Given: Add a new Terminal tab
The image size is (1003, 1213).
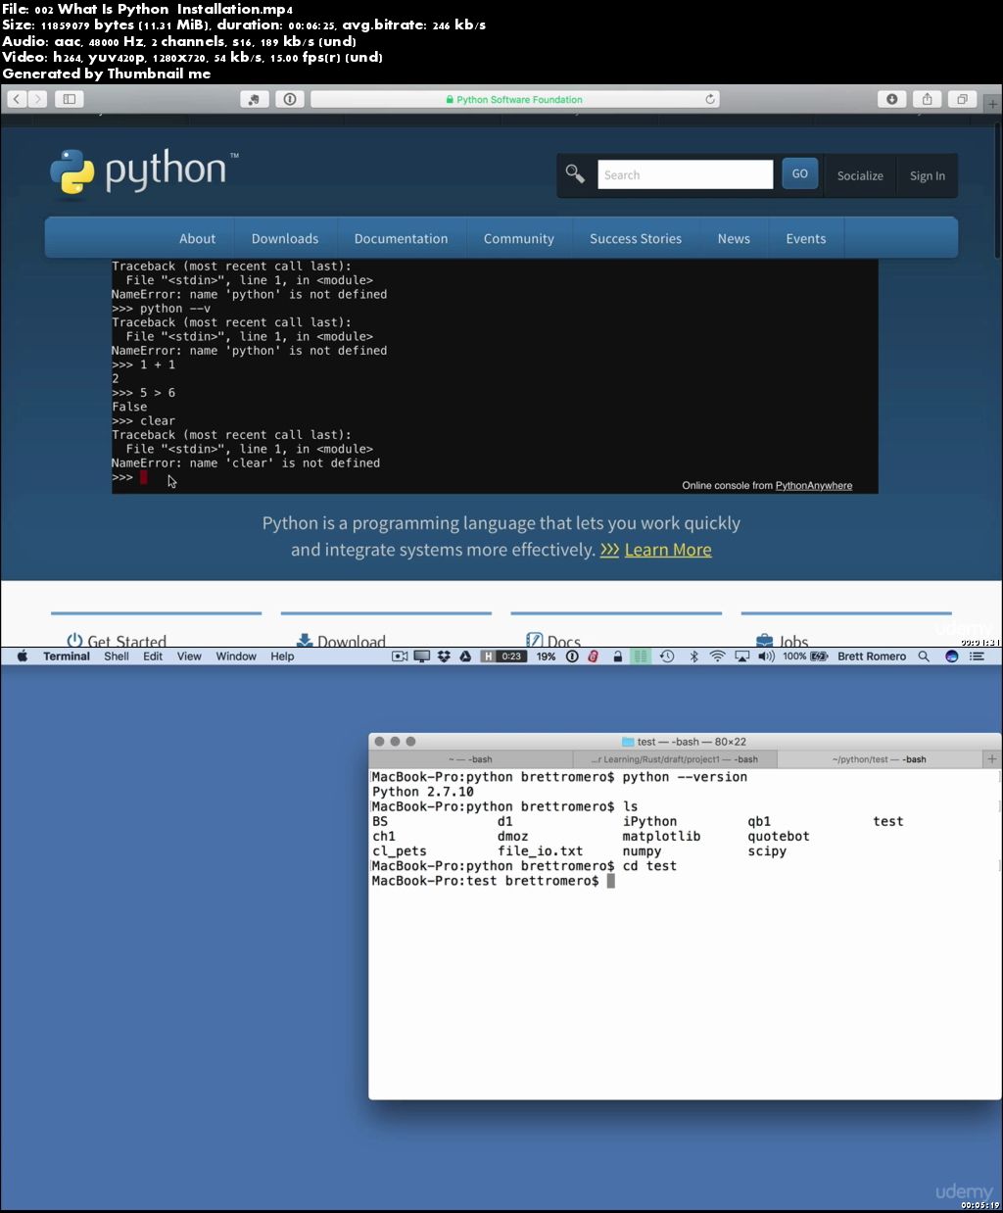Looking at the screenshot, I should point(991,759).
